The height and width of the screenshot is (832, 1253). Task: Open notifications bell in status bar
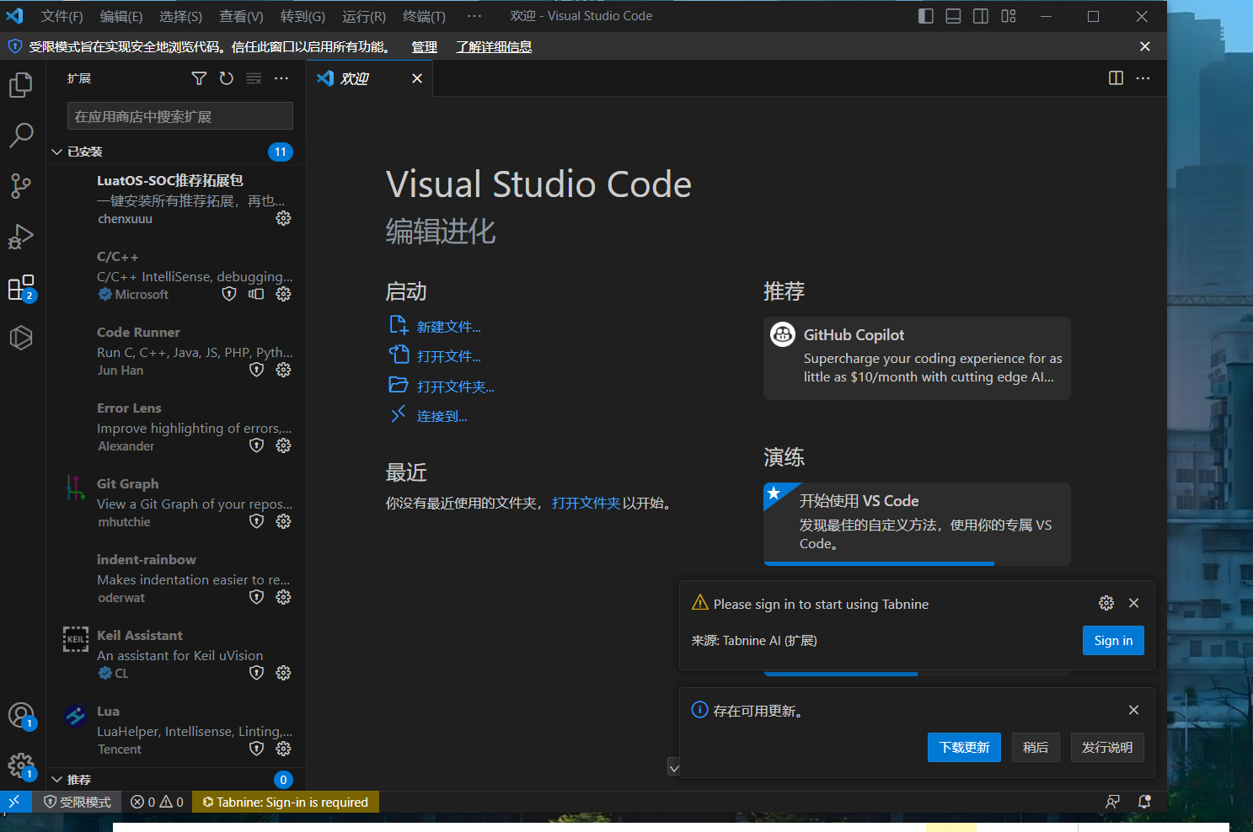pyautogui.click(x=1144, y=802)
